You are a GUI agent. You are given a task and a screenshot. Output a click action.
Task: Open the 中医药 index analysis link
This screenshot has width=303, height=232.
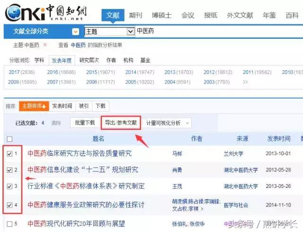pyautogui.click(x=78, y=45)
